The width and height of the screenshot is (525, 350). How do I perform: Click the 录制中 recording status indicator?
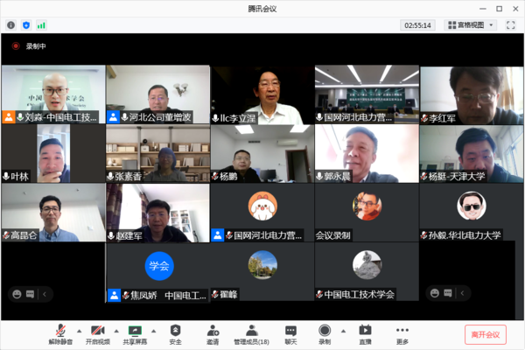click(x=31, y=46)
